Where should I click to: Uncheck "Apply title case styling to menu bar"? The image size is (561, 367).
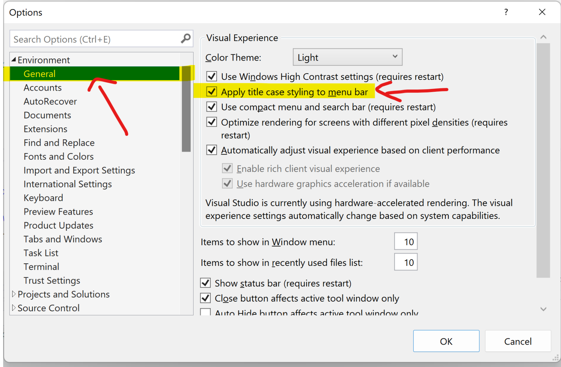coord(211,91)
